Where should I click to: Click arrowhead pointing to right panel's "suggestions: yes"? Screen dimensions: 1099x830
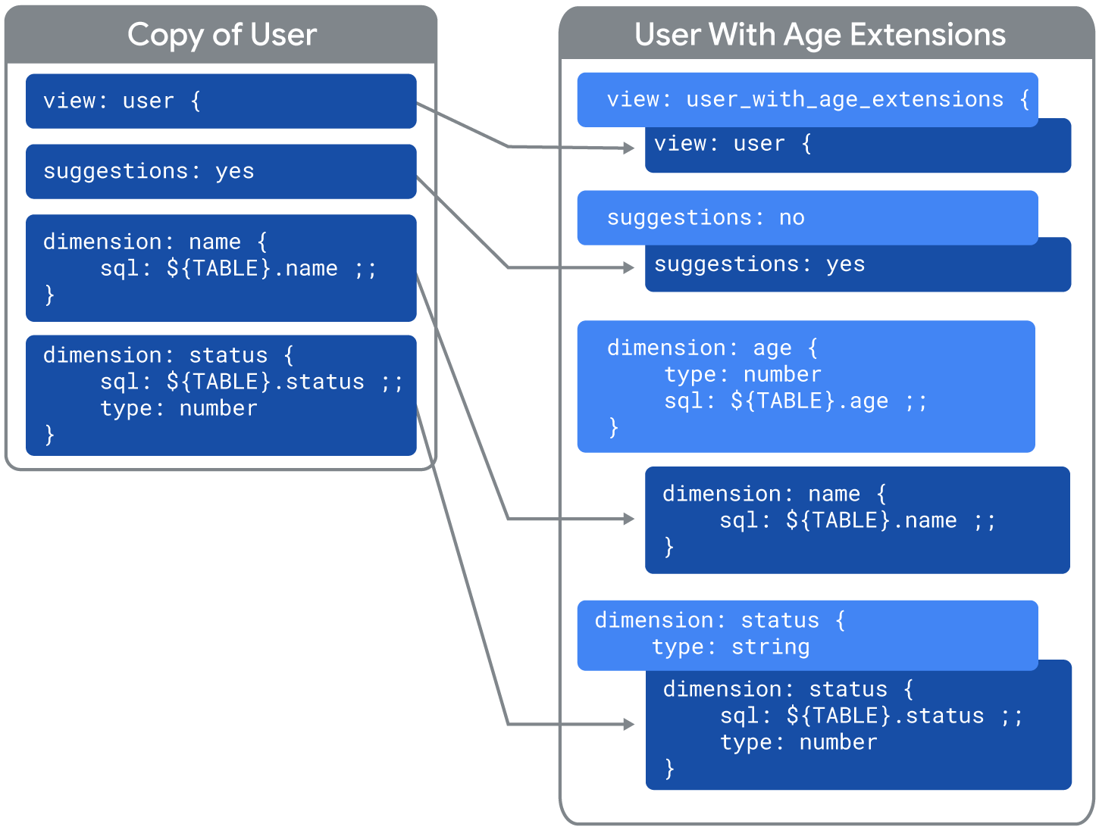click(628, 267)
